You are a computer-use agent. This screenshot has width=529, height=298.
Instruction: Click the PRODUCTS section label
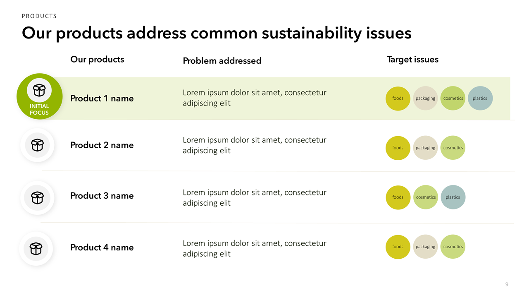39,16
